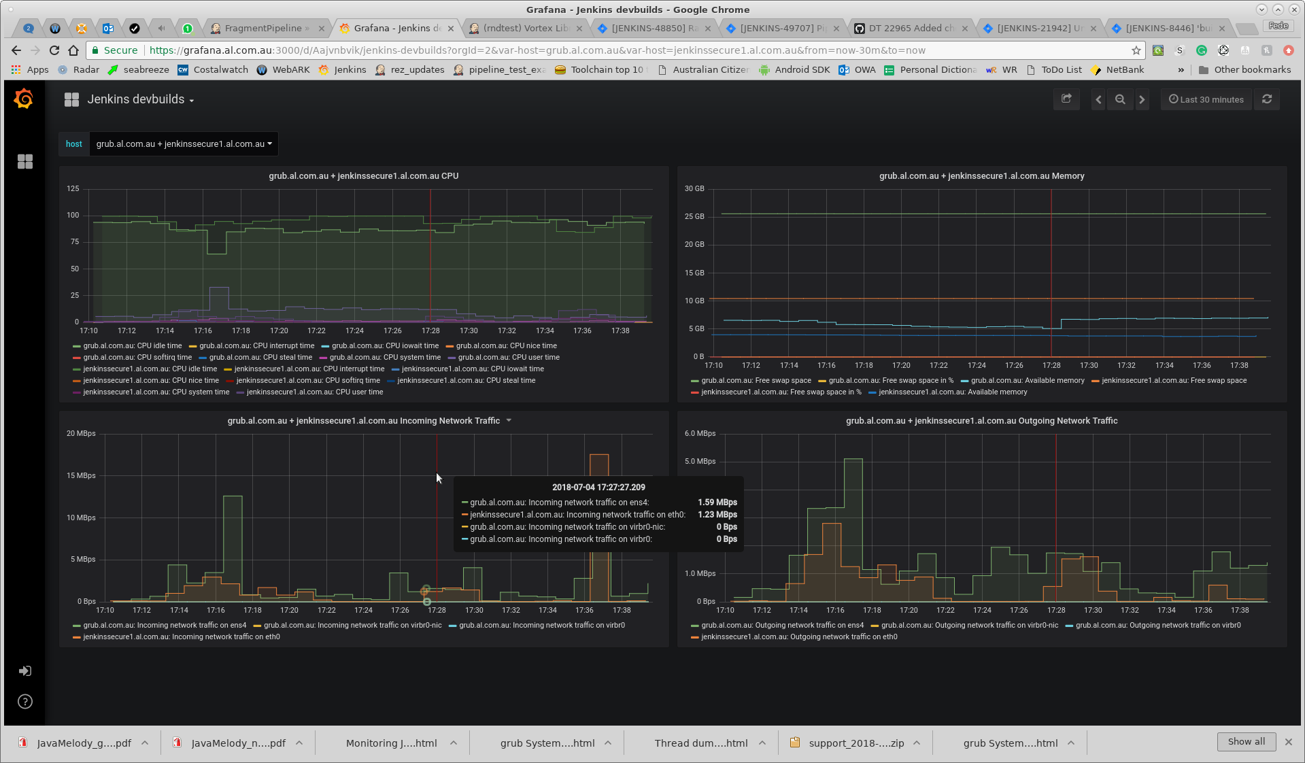
Task: Shift time range back with left arrow
Action: tap(1098, 99)
